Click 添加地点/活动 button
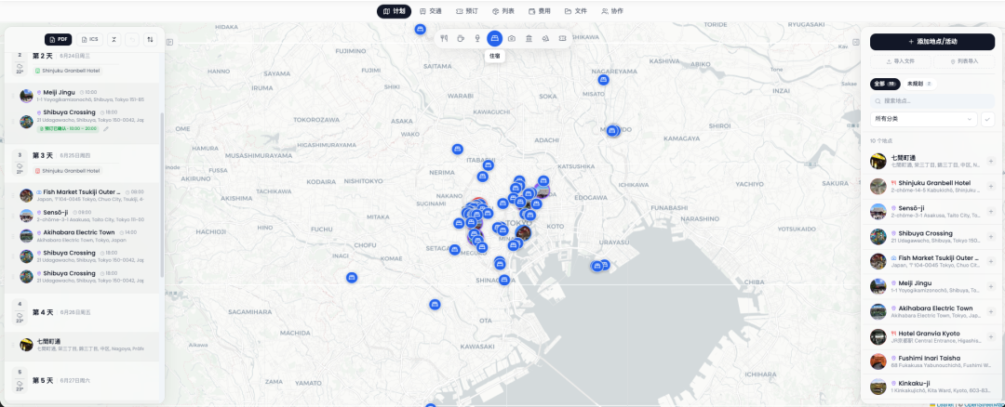1005x407 pixels. coord(931,42)
